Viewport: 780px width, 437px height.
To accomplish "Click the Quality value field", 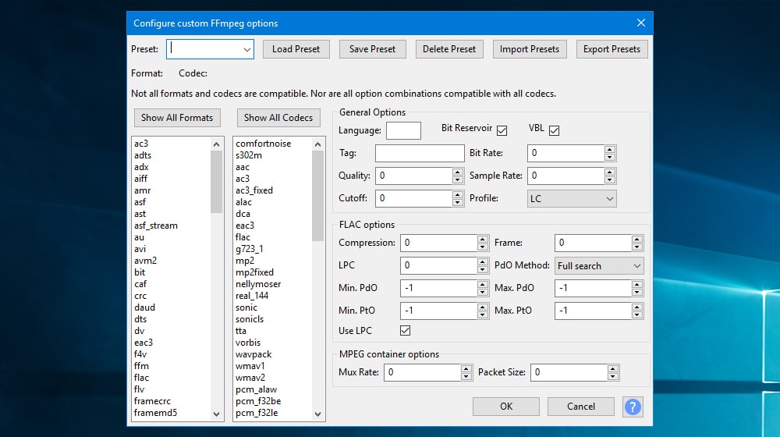I will [414, 176].
